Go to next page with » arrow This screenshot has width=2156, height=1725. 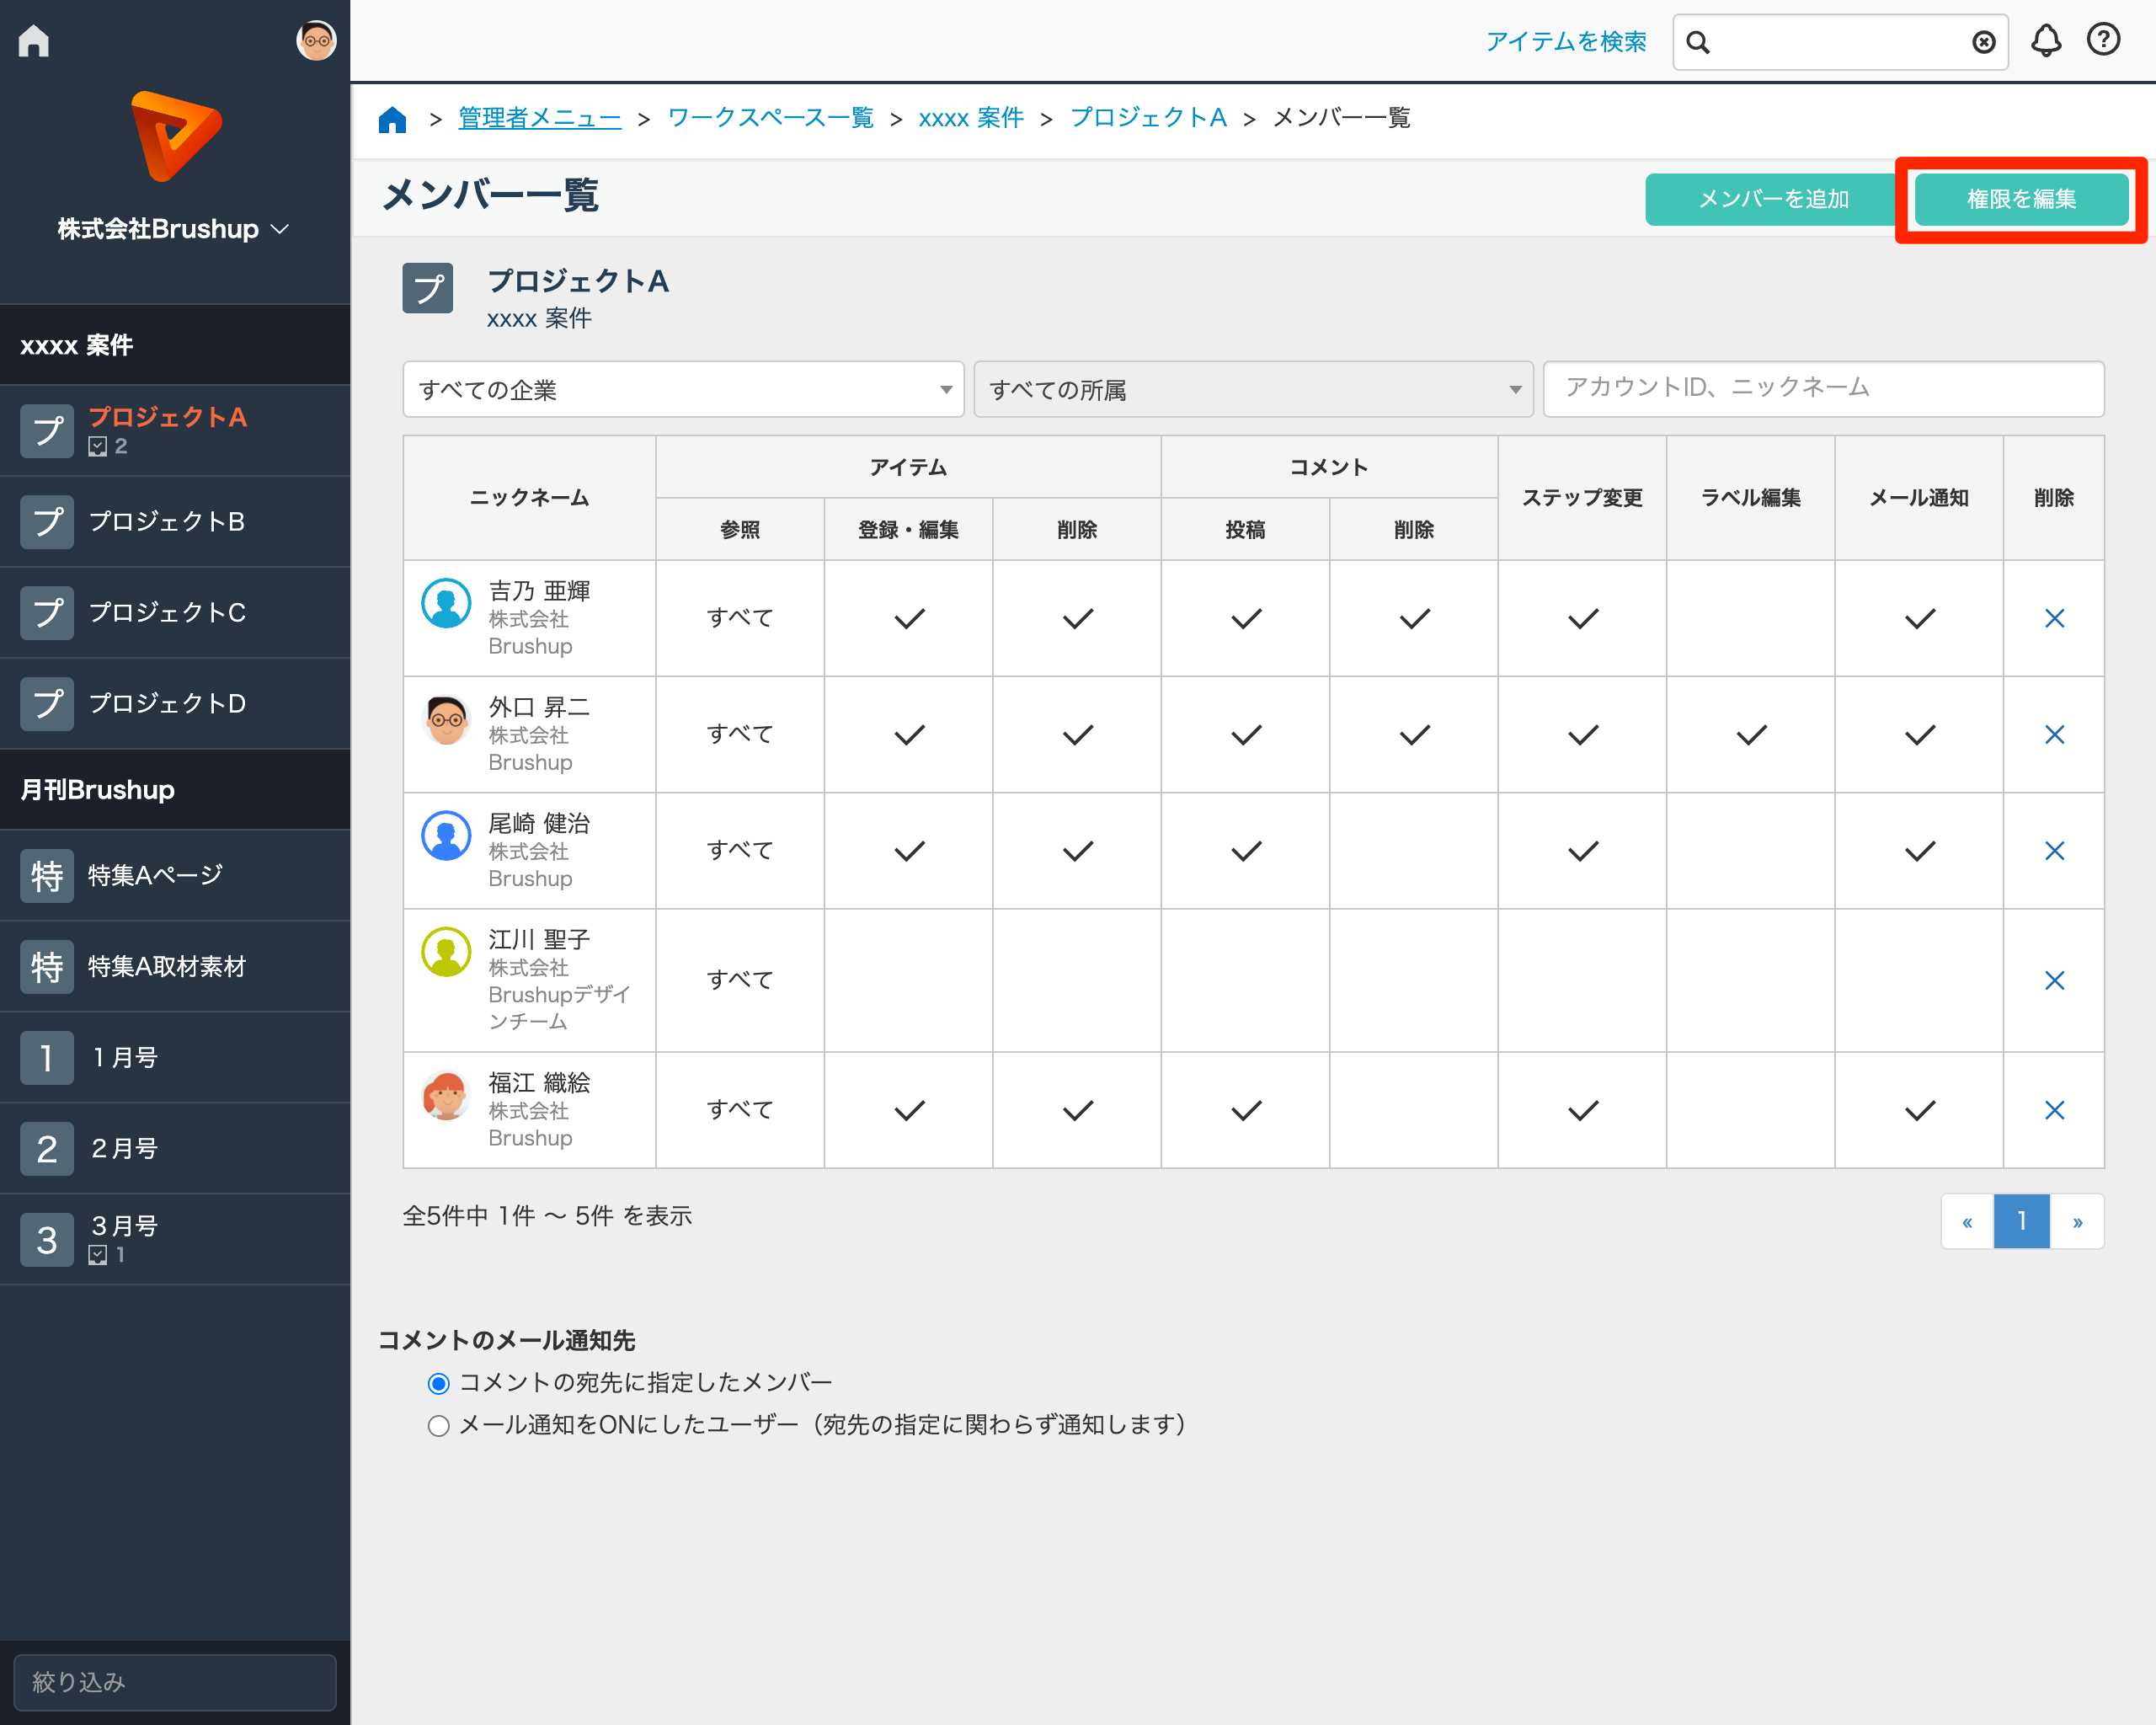click(x=2077, y=1221)
